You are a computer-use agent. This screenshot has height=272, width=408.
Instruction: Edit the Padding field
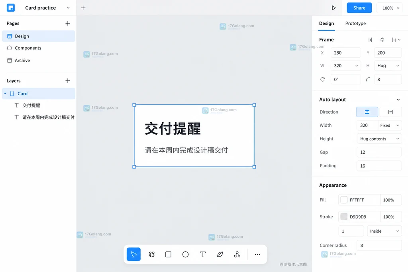click(379, 166)
